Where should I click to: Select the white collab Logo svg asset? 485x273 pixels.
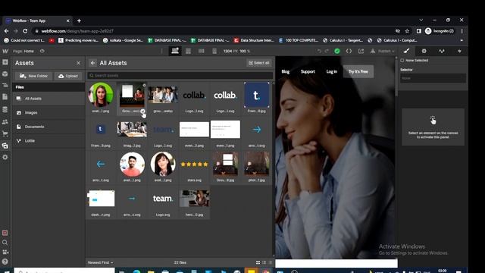pyautogui.click(x=225, y=95)
